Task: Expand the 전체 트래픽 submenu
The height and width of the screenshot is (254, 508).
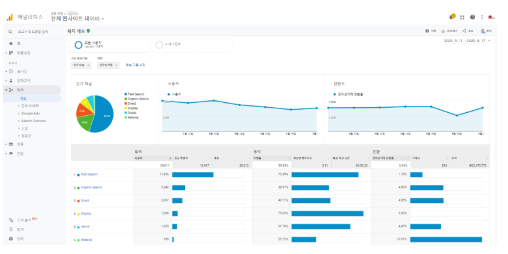Action: click(30, 106)
